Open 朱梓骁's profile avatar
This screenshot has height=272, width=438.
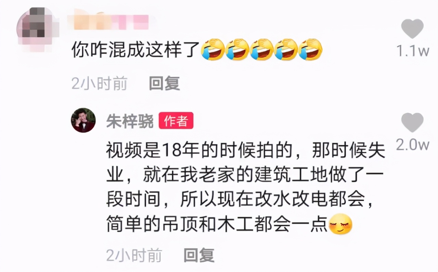pos(83,120)
